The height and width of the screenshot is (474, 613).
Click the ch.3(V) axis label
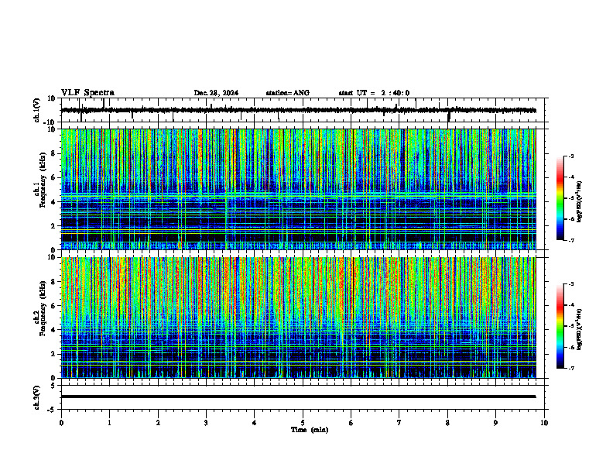37,398
